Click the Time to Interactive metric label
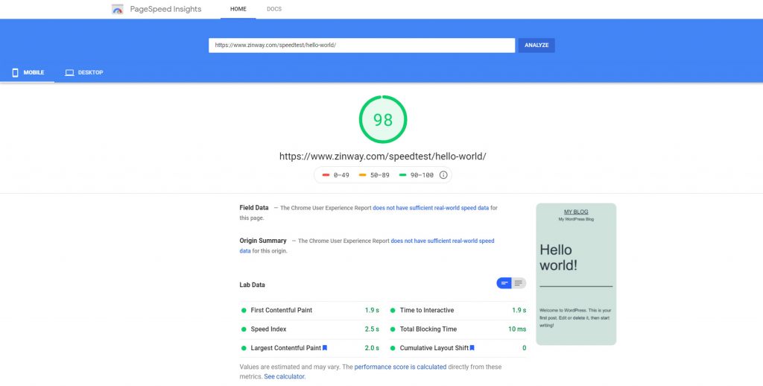Viewport: 763px width, 386px height. [x=427, y=310]
